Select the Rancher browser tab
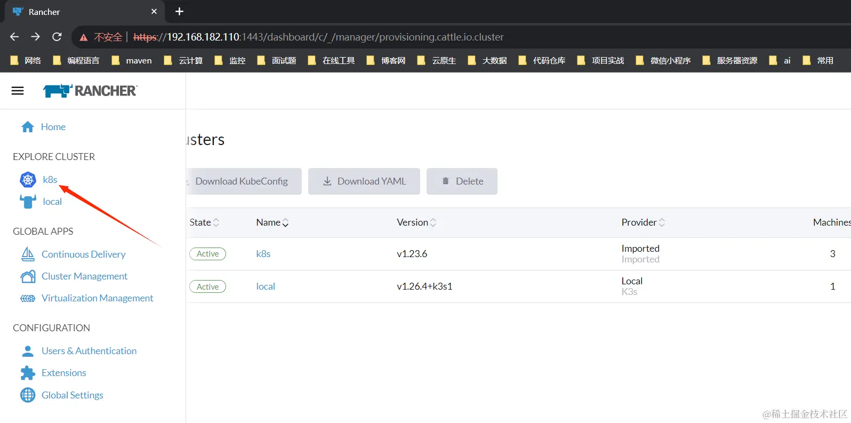This screenshot has height=423, width=851. [x=84, y=12]
